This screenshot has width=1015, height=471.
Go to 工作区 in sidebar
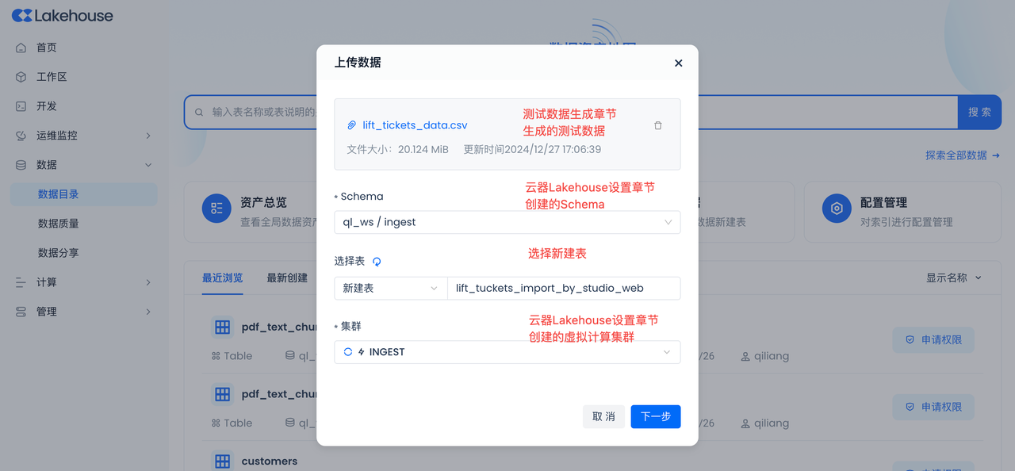[x=51, y=77]
